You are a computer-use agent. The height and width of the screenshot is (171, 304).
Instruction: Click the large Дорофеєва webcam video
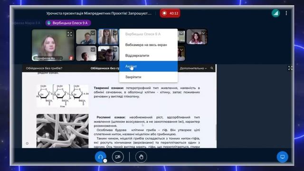[x=53, y=45]
